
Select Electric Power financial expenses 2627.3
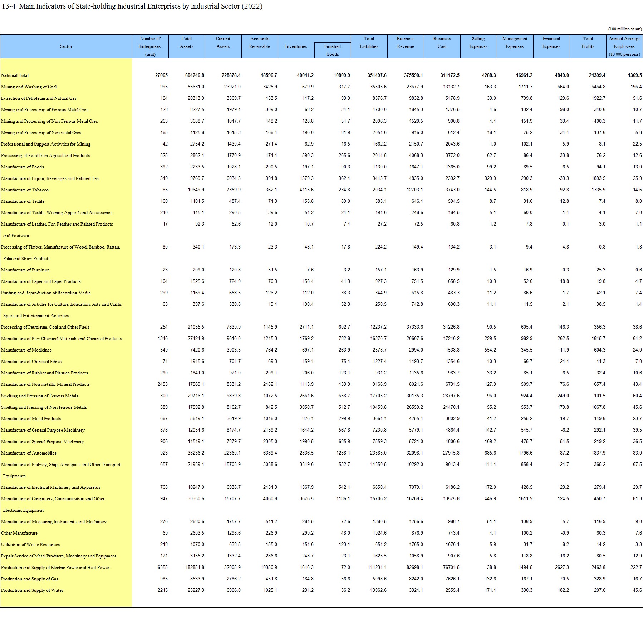tap(562, 568)
